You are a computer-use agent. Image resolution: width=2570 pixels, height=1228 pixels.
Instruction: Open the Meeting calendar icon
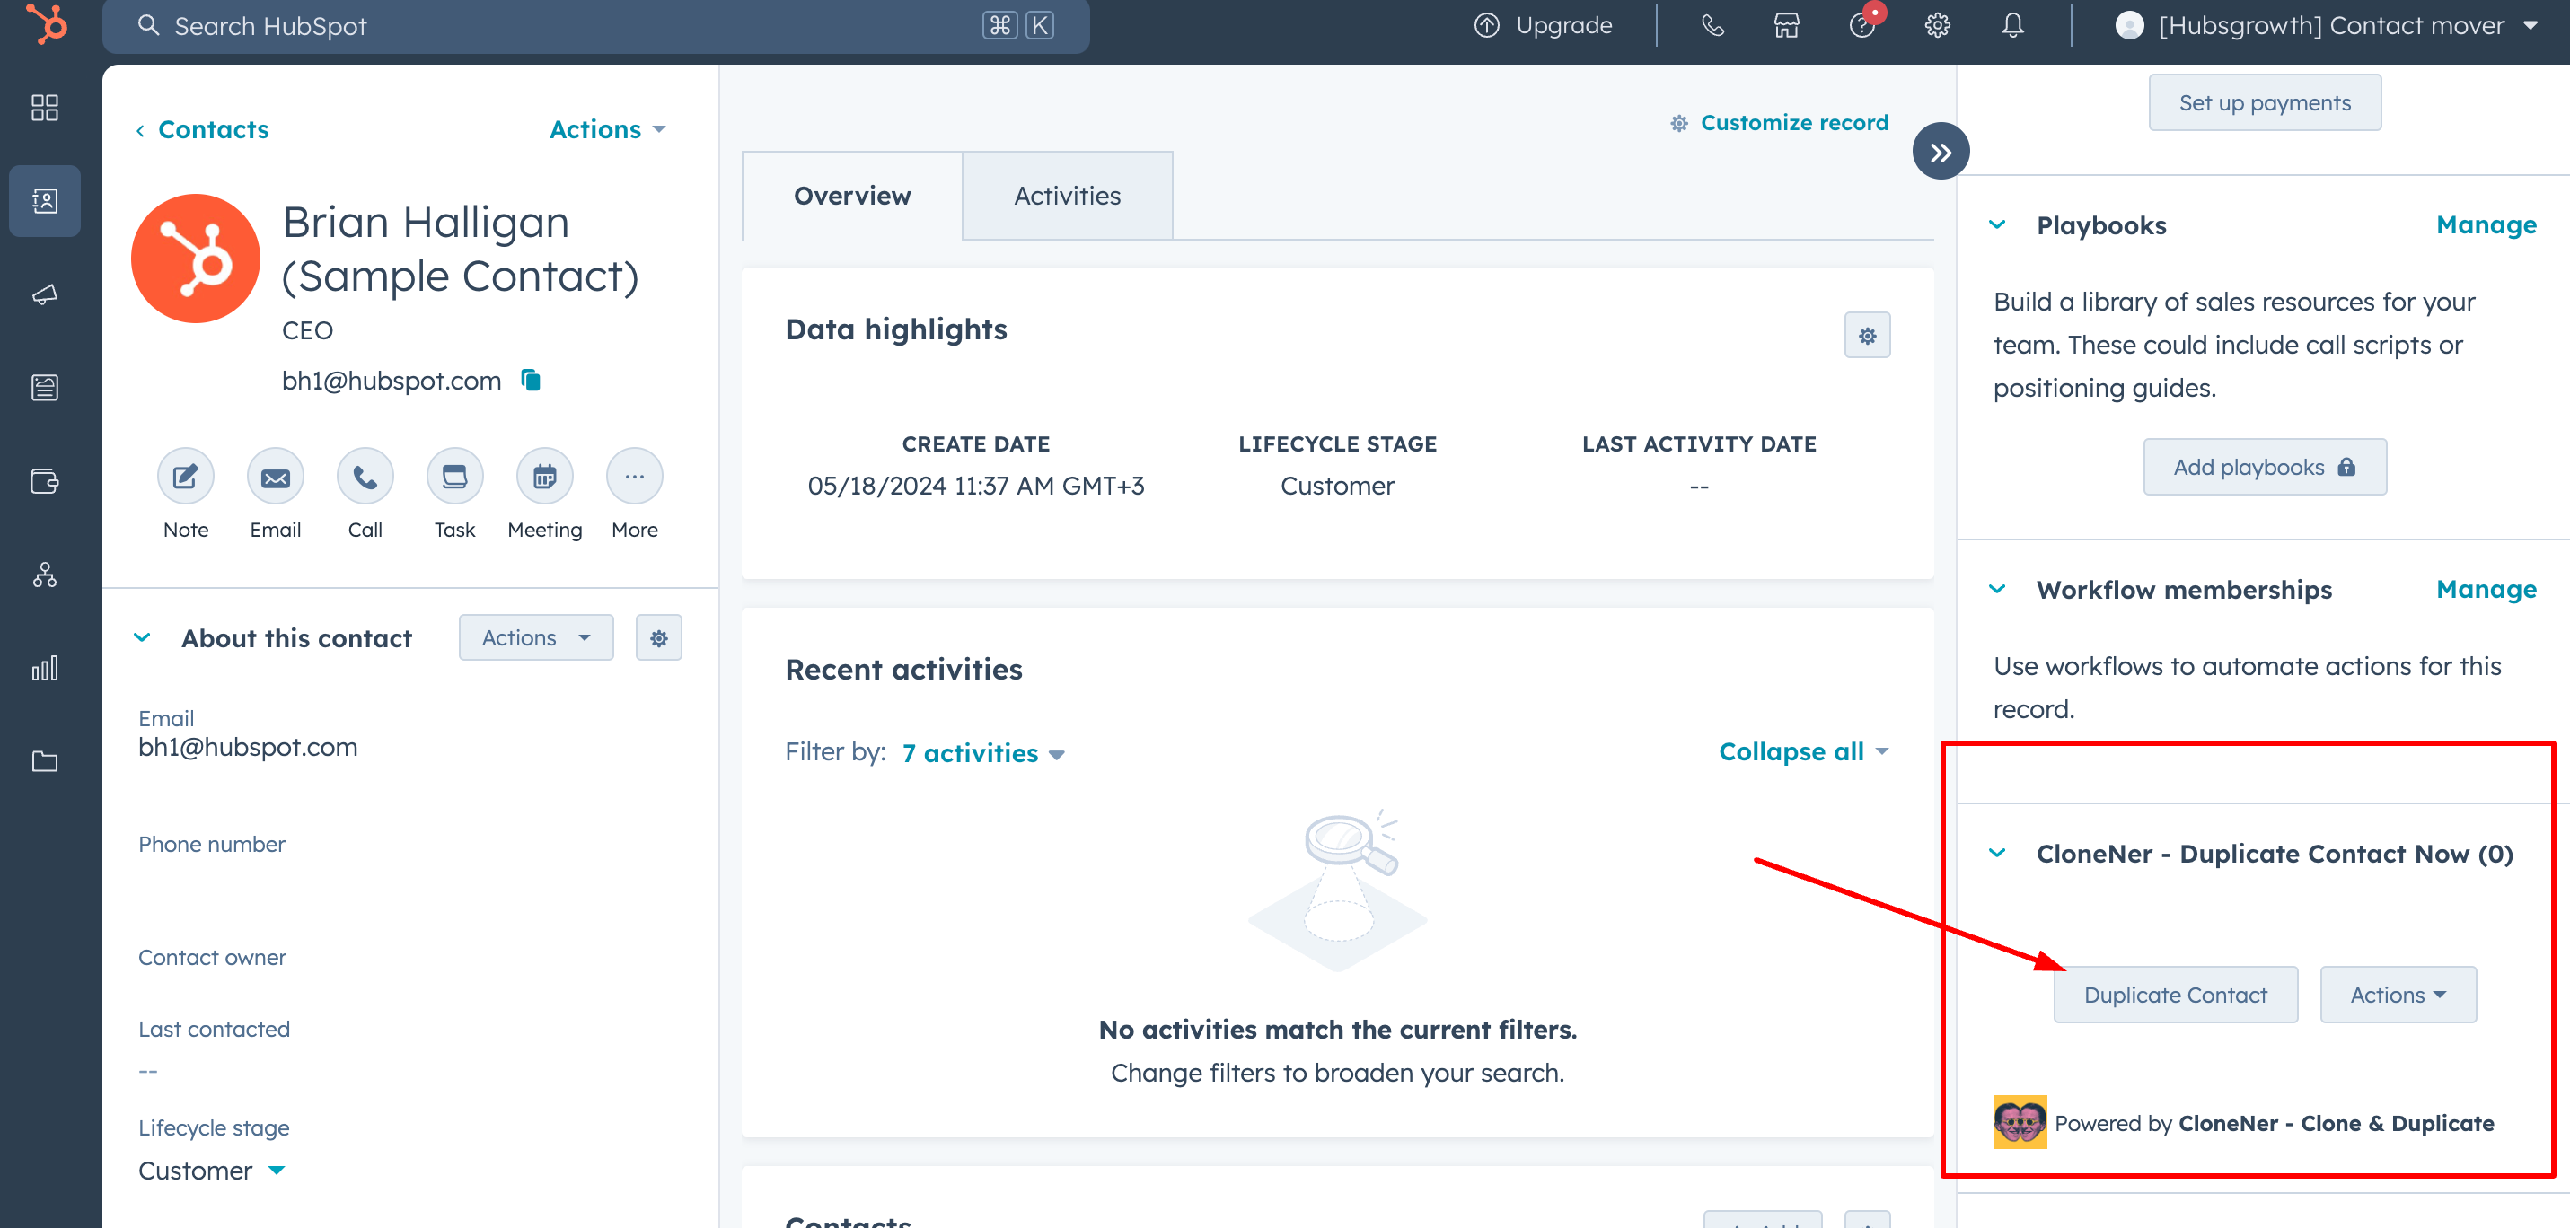coord(544,477)
